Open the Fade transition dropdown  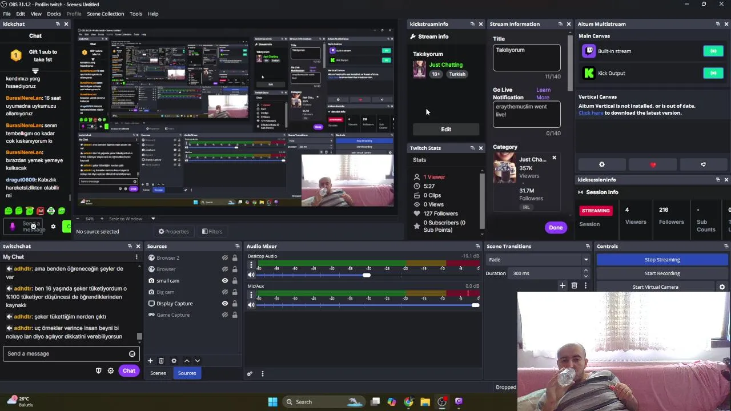coord(537,260)
